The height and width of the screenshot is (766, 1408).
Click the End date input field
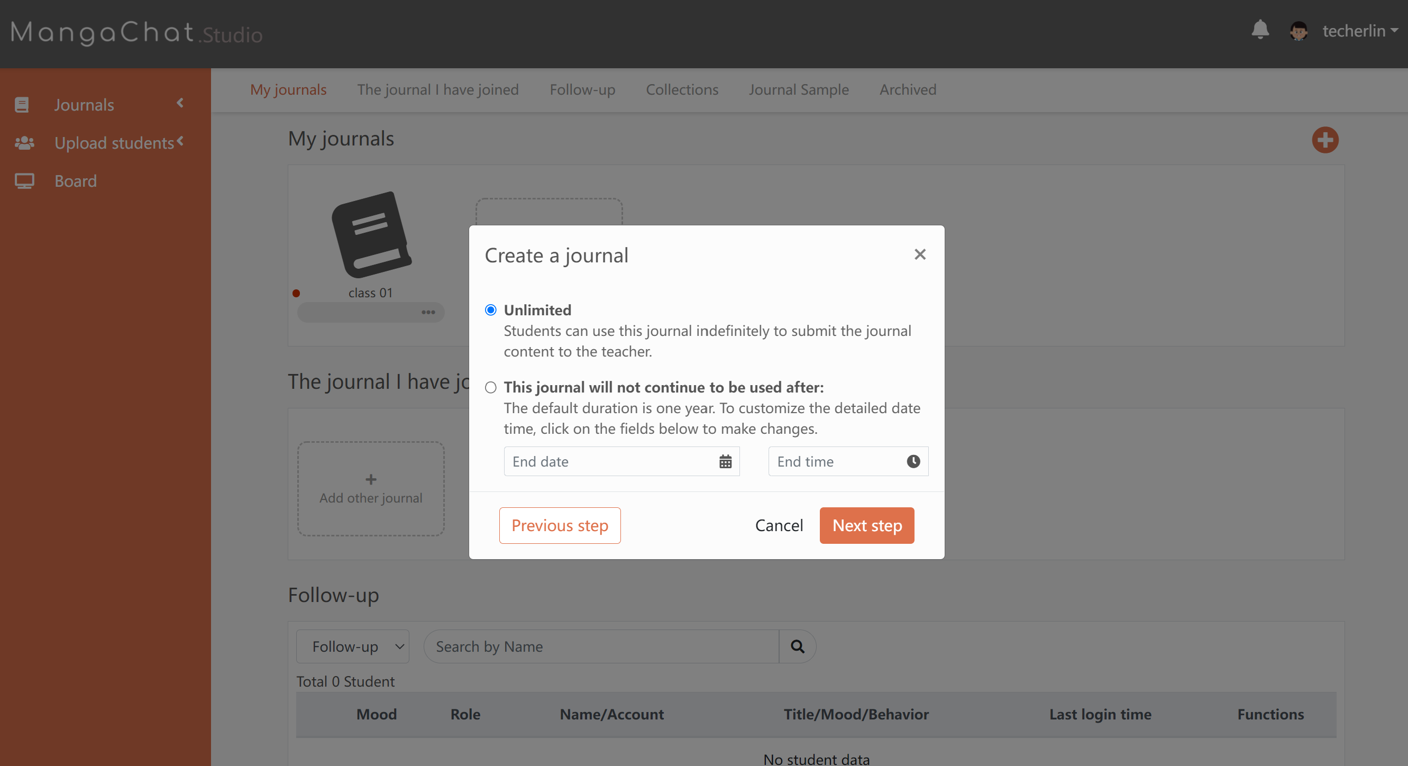(621, 461)
